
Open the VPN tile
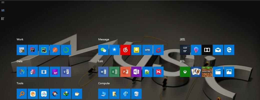pos(147,50)
